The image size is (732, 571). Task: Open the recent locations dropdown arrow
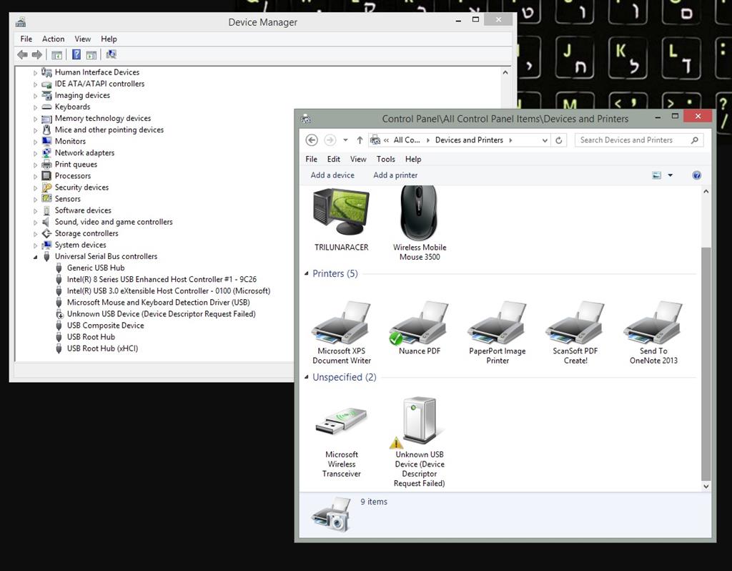pos(345,140)
